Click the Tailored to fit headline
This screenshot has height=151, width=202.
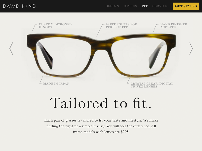coord(101,103)
